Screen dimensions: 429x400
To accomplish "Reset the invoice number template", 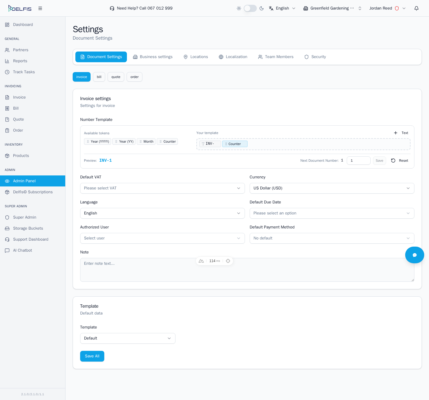I will click(x=399, y=161).
